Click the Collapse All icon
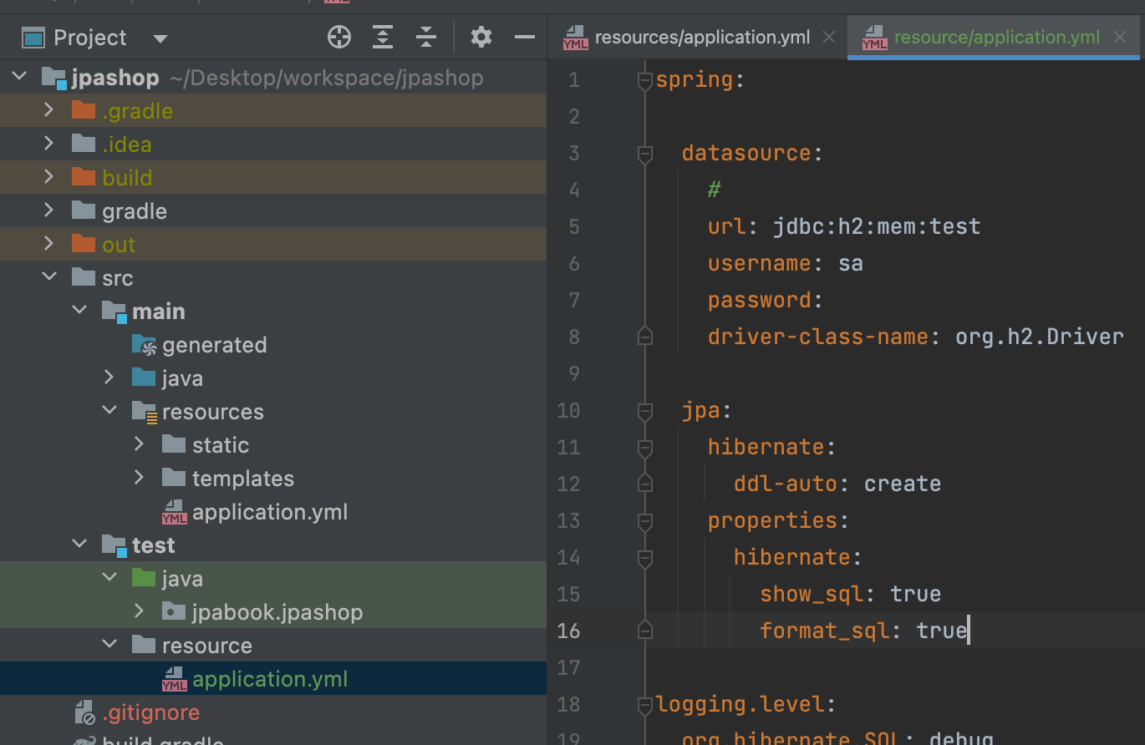 [426, 37]
